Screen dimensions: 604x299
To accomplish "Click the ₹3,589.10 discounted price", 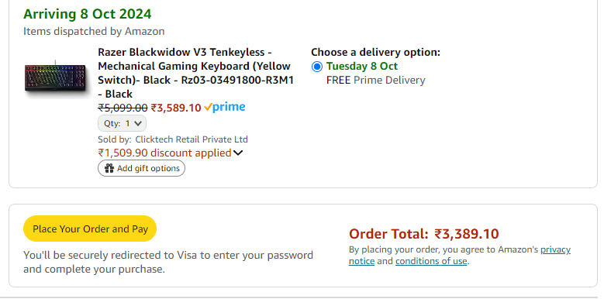I will (x=176, y=108).
